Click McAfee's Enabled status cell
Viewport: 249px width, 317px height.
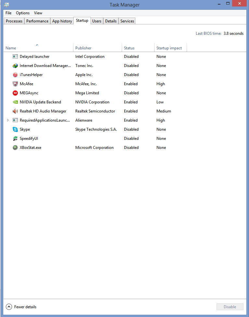tap(131, 84)
